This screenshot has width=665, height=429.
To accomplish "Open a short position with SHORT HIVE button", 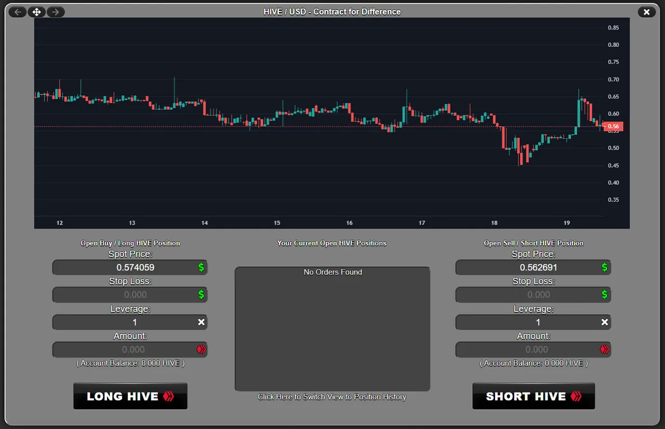I will pyautogui.click(x=534, y=396).
